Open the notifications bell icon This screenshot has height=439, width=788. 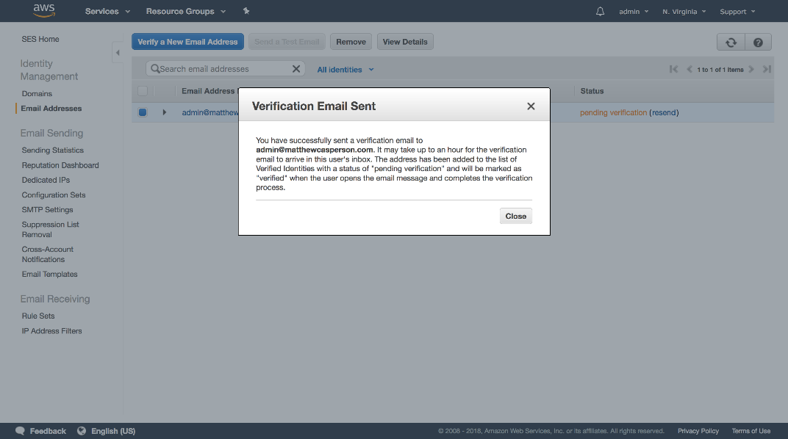[600, 12]
